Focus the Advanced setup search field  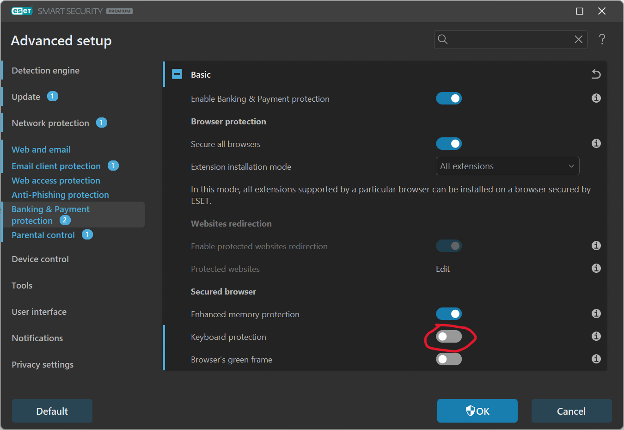click(x=511, y=39)
